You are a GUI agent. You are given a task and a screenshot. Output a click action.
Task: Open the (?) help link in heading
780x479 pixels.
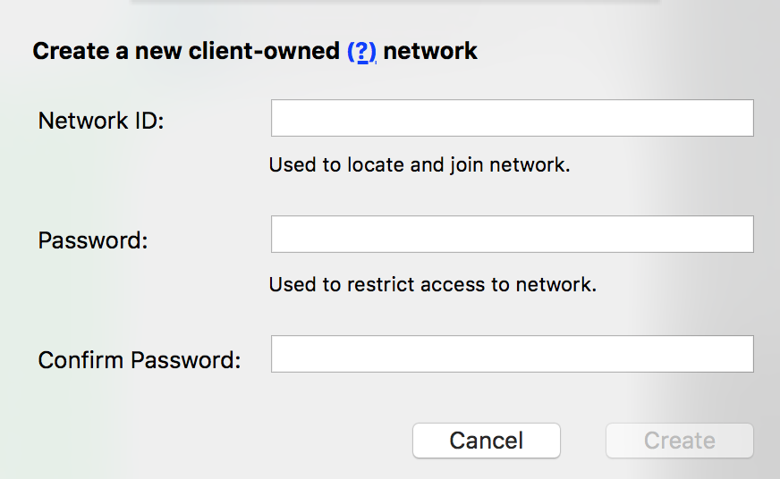[361, 52]
